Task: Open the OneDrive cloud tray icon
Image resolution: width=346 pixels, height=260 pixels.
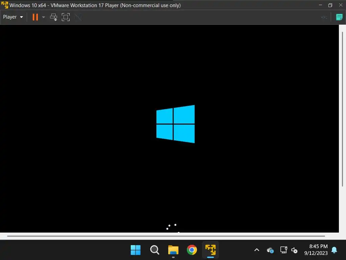Action: point(270,250)
